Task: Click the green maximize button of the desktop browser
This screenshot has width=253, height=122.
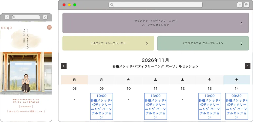Action: pos(75,5)
